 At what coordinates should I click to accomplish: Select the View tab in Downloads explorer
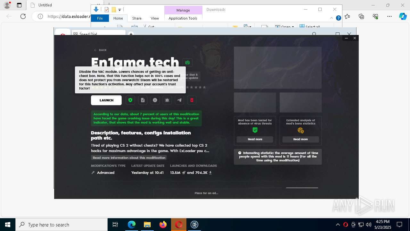click(x=155, y=18)
